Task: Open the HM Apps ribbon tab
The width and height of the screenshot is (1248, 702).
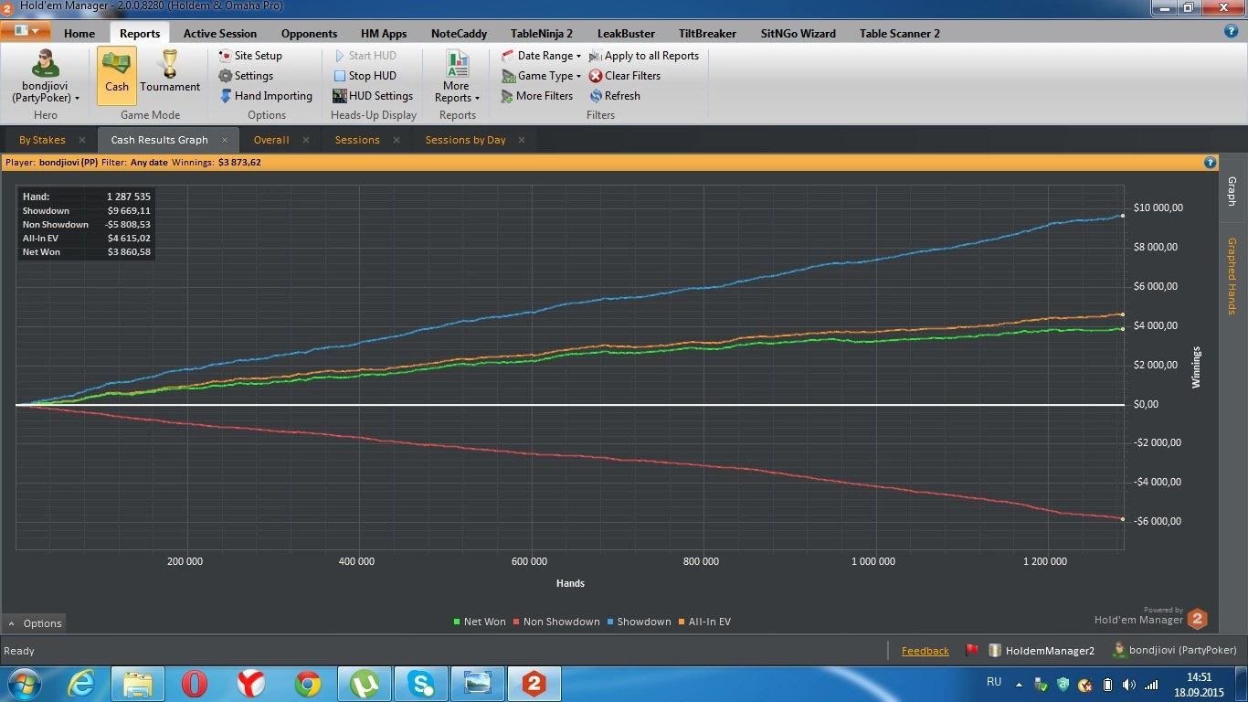Action: (384, 33)
